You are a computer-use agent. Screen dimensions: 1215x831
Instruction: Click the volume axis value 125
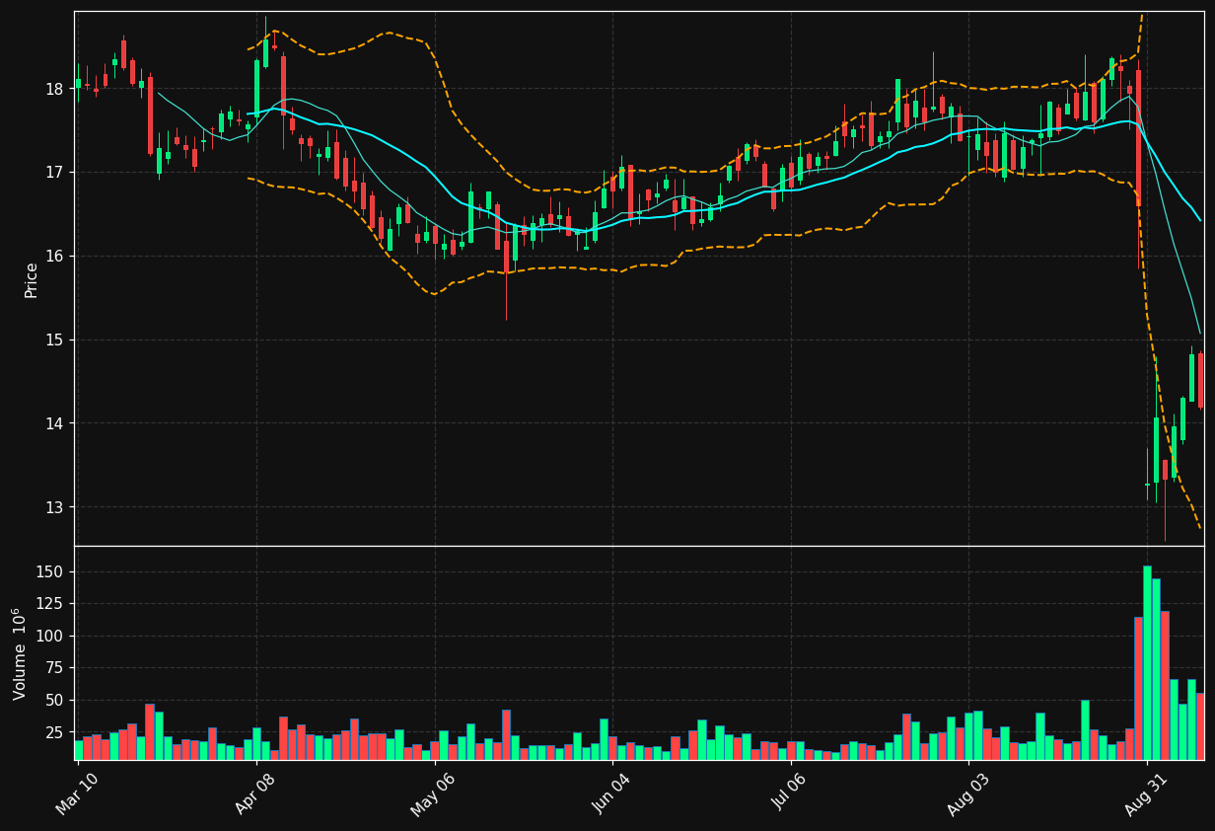pyautogui.click(x=50, y=604)
